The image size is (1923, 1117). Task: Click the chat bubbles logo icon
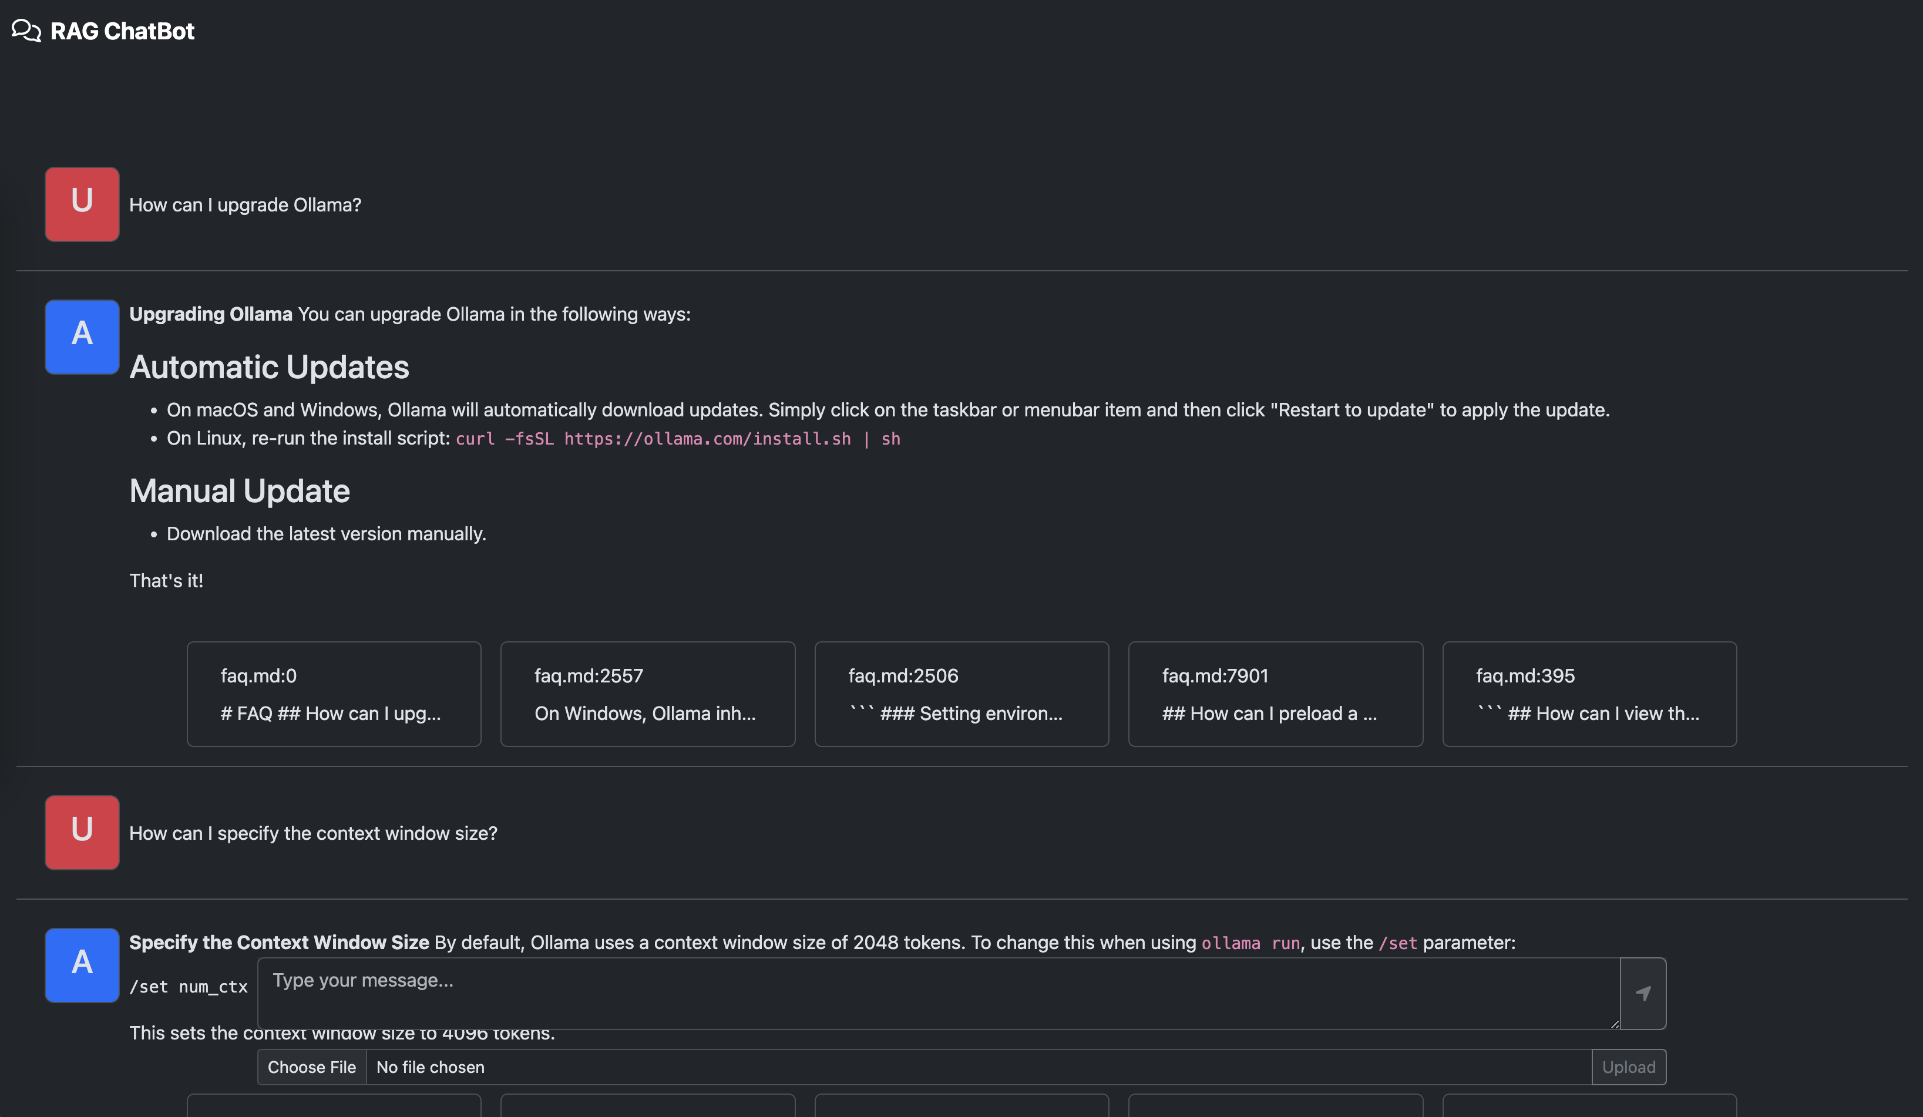click(x=26, y=31)
